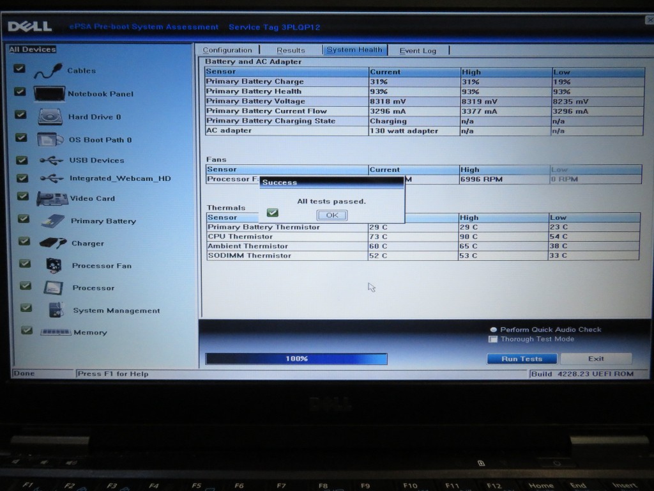Select Perform Quick Audio Check option

tap(494, 329)
